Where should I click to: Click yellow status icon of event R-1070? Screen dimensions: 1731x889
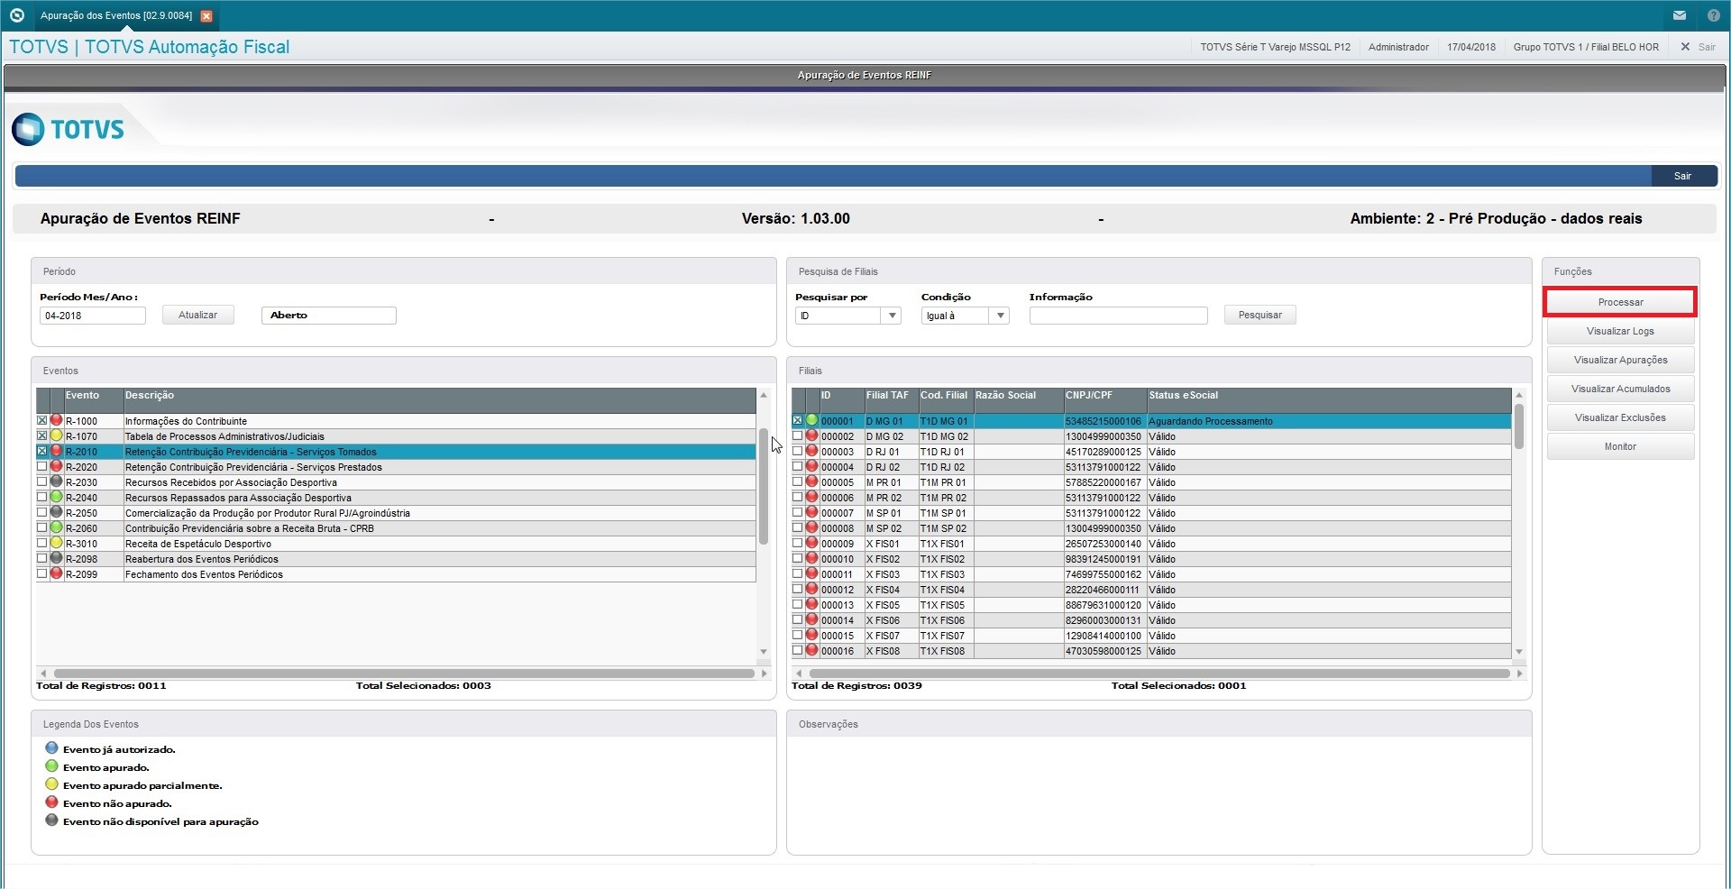(x=56, y=435)
